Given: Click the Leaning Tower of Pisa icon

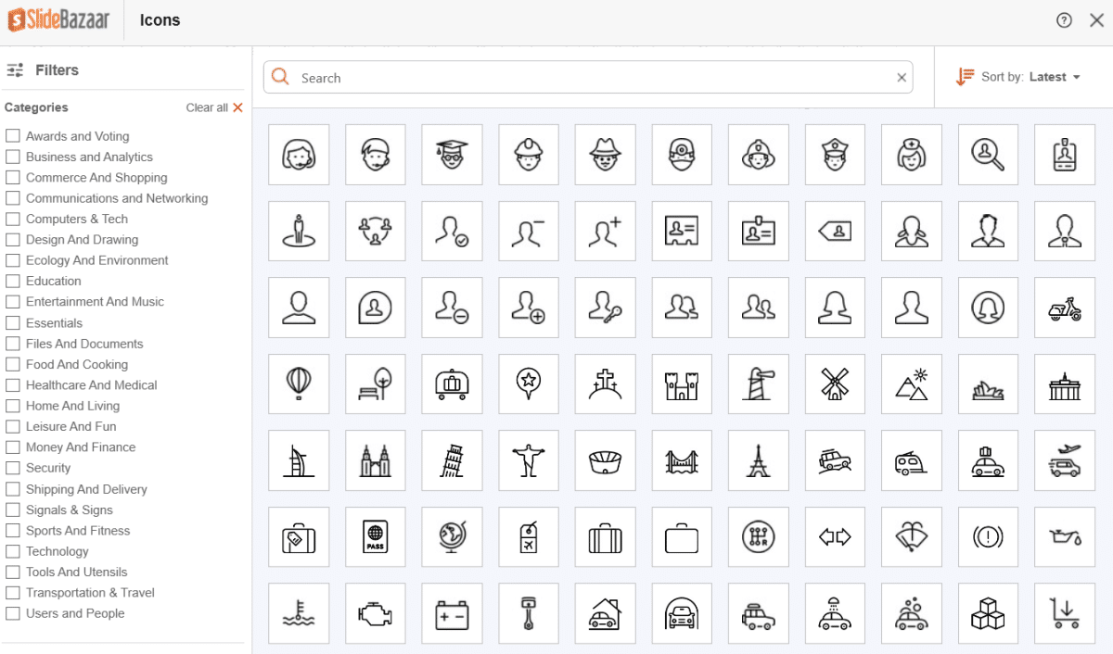Looking at the screenshot, I should click(x=452, y=460).
